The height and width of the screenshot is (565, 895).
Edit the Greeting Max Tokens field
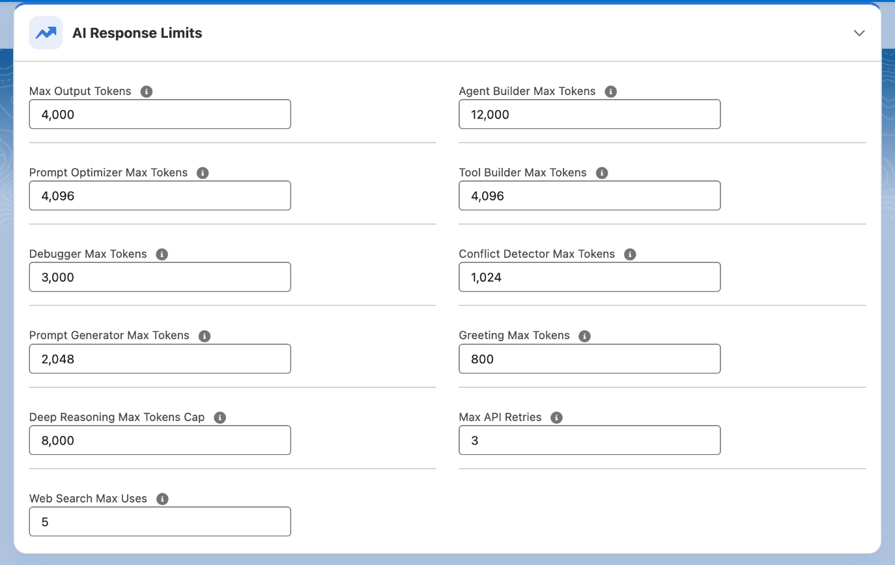[590, 359]
